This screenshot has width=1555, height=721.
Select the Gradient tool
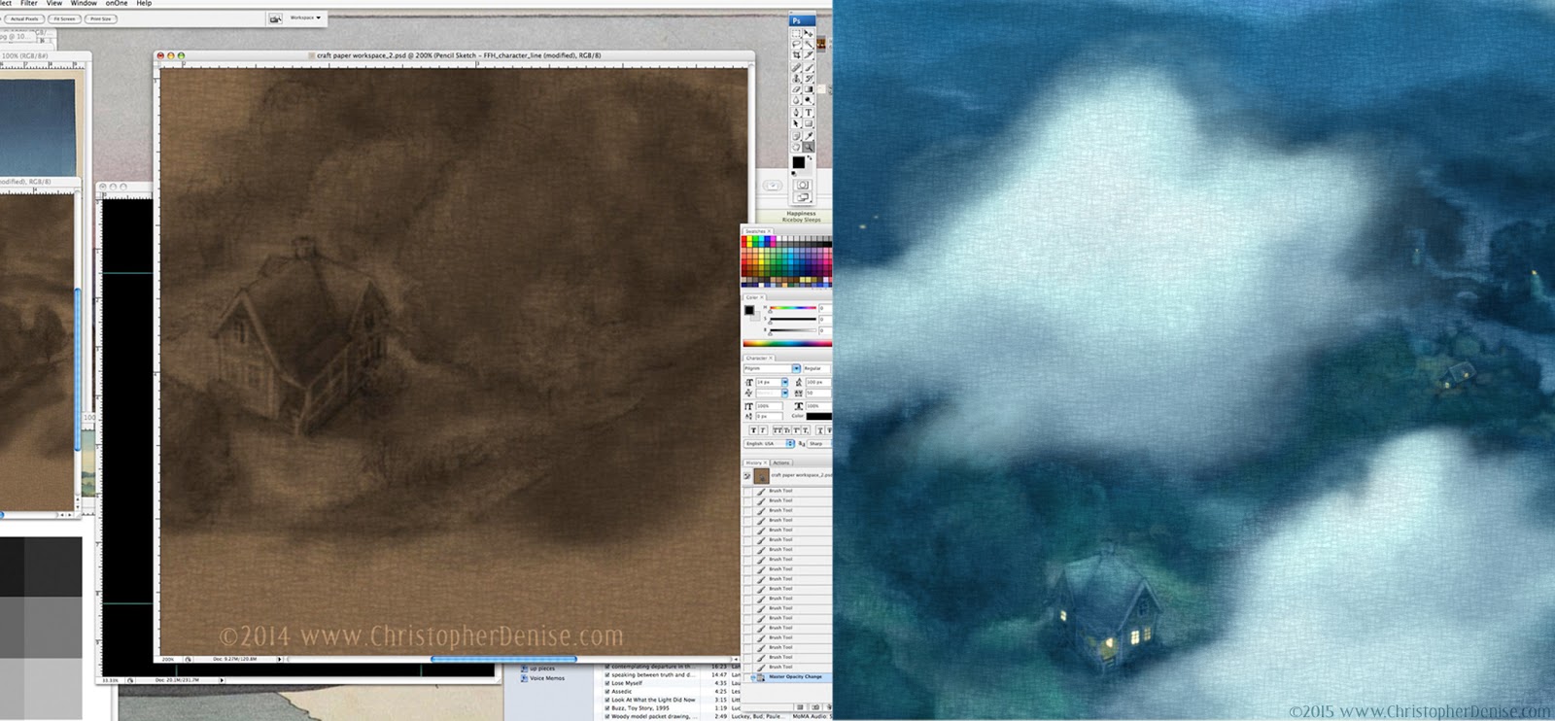pos(808,89)
